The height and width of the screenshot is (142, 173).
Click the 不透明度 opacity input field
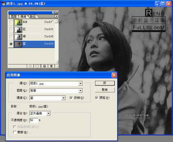click(34, 120)
